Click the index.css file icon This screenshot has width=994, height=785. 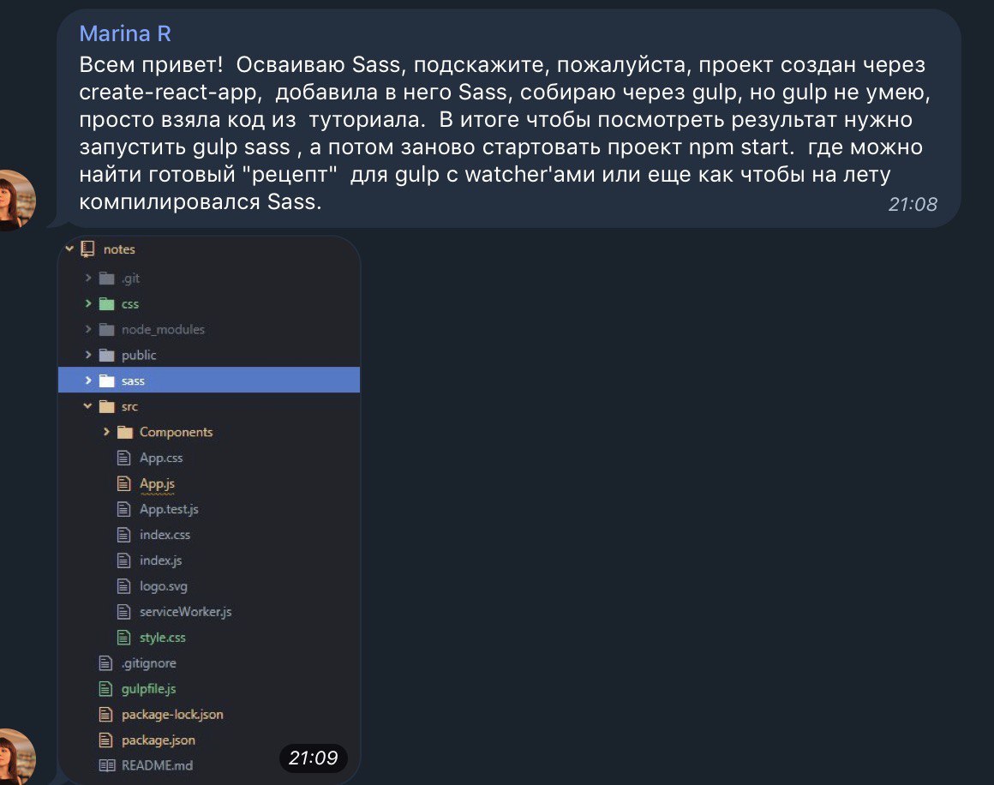click(124, 535)
